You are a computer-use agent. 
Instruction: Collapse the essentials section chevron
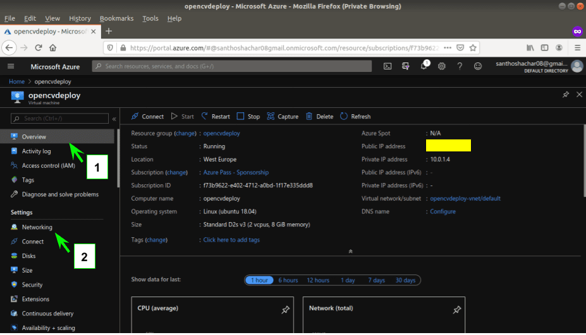(x=351, y=252)
